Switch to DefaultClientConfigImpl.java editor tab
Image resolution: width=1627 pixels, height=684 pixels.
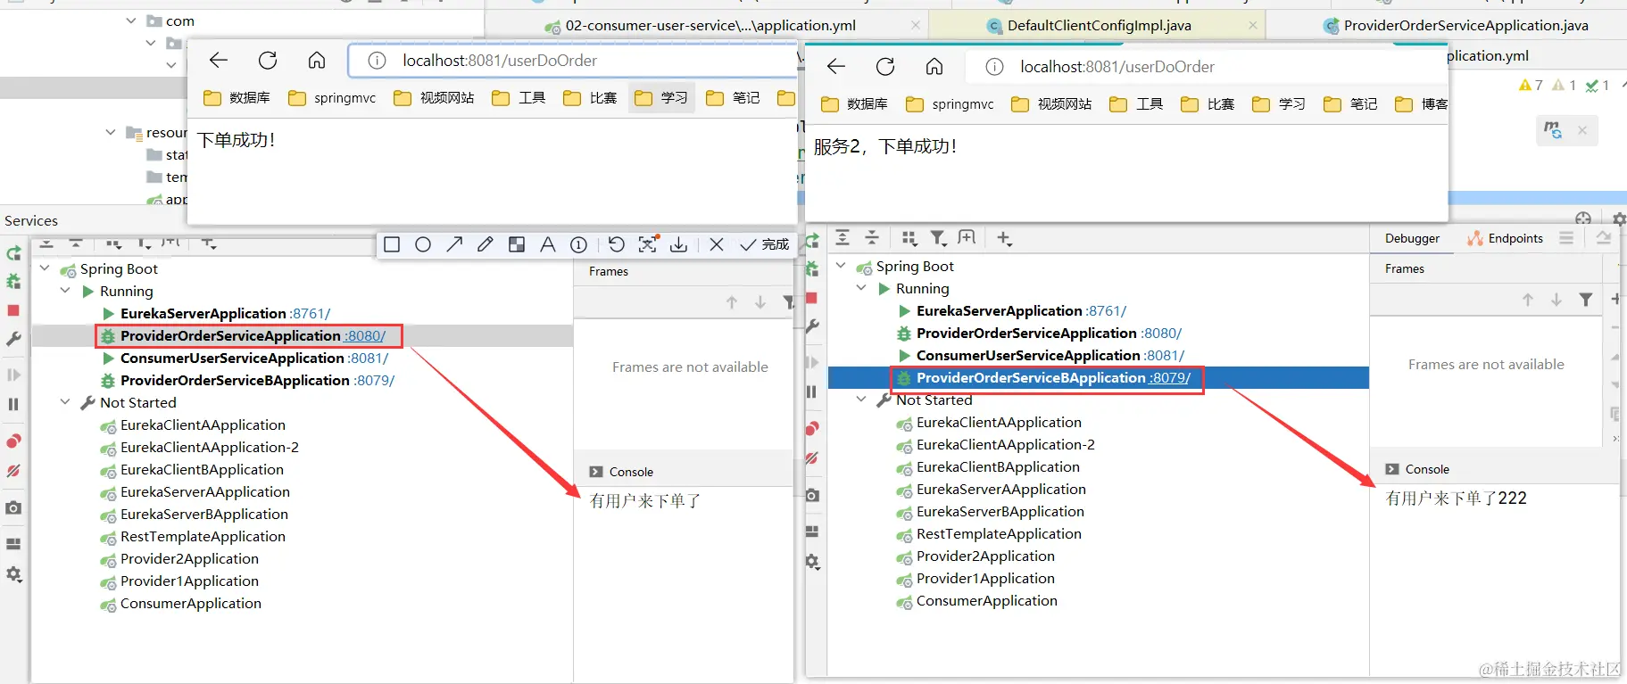[1098, 26]
